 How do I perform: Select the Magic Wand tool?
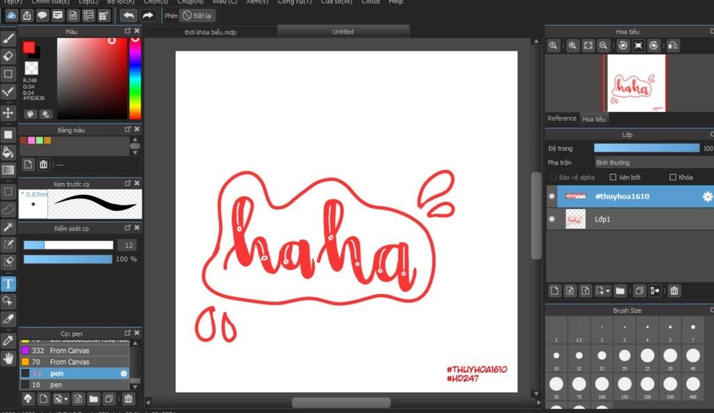point(8,226)
